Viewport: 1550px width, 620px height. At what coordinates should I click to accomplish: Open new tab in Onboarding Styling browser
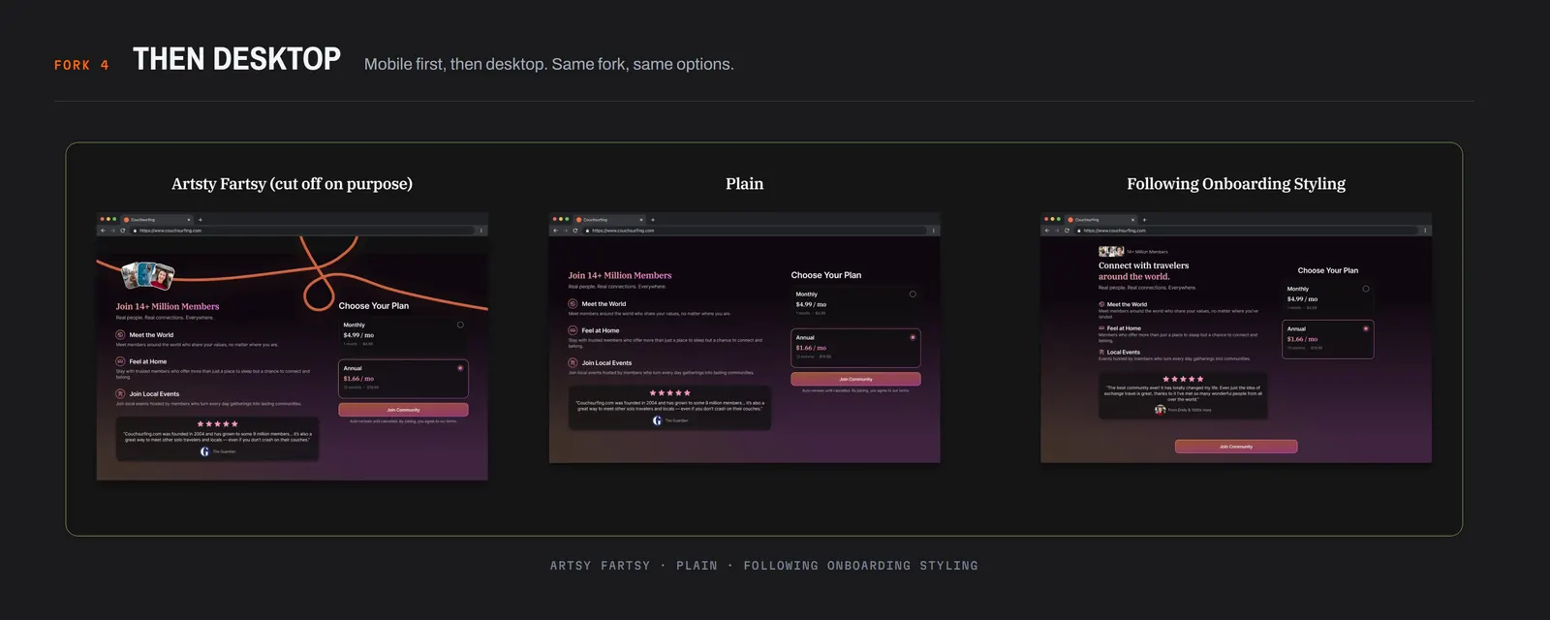(x=1145, y=220)
